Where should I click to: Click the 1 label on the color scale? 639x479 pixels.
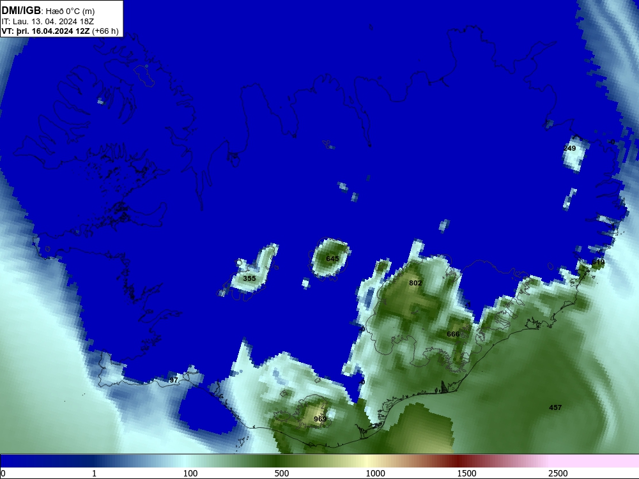(94, 473)
